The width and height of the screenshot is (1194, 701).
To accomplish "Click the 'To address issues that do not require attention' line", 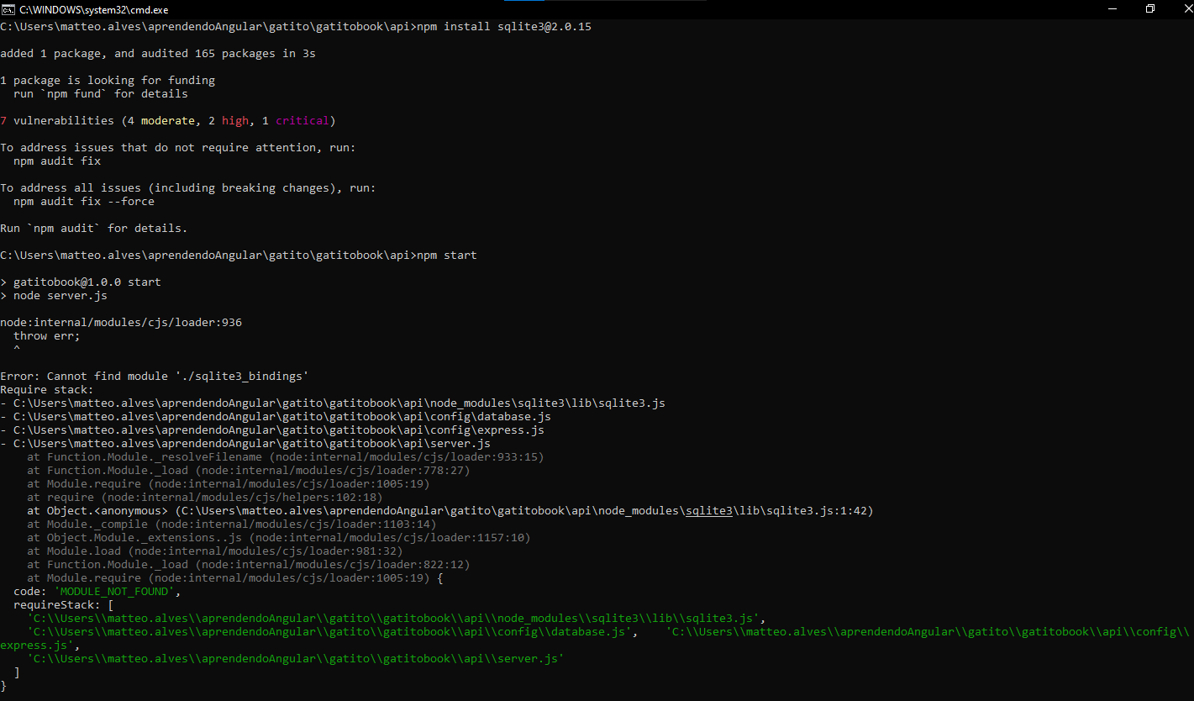I will click(178, 148).
